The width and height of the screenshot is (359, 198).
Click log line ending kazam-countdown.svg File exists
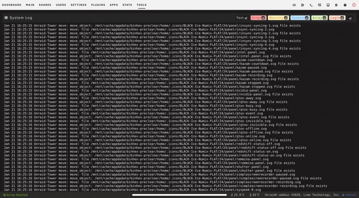click(151, 64)
